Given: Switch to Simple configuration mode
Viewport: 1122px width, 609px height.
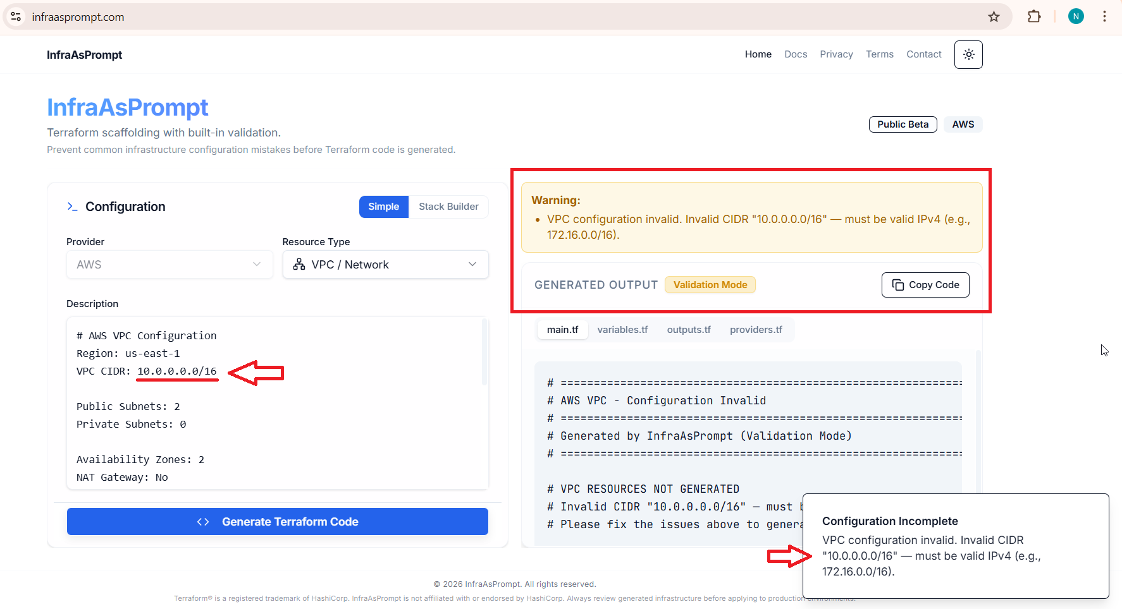Looking at the screenshot, I should click(383, 207).
